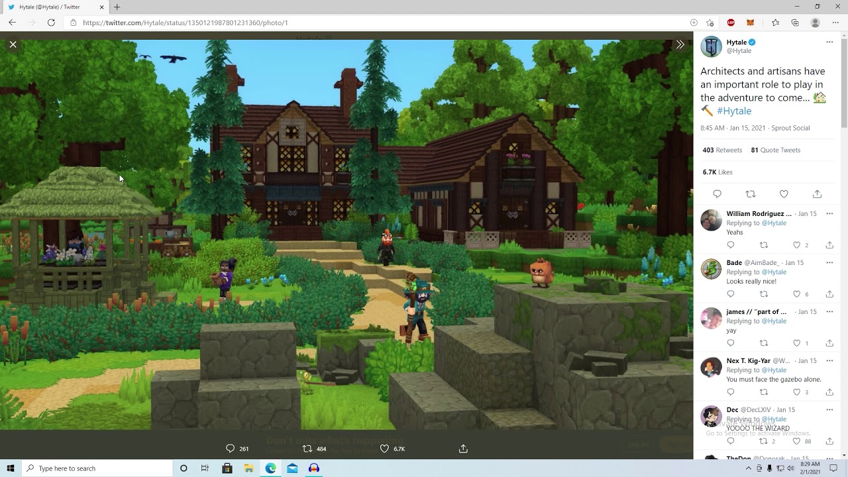The image size is (848, 477).
Task: Like Bade's "Looks really nice!" reply
Action: pyautogui.click(x=797, y=294)
